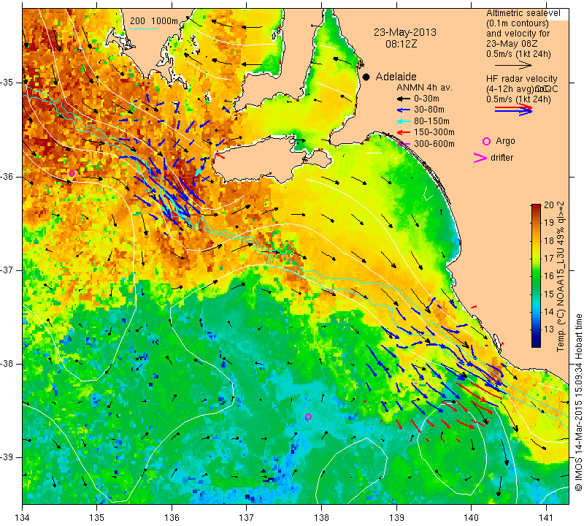Click latitude axis label -35

tap(7, 83)
